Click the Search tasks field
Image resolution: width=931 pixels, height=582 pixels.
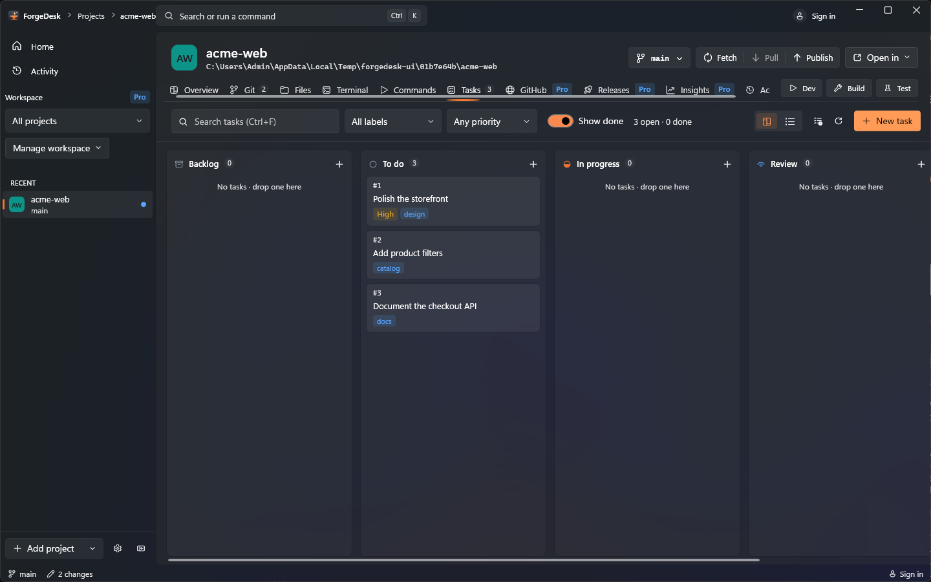(x=255, y=122)
